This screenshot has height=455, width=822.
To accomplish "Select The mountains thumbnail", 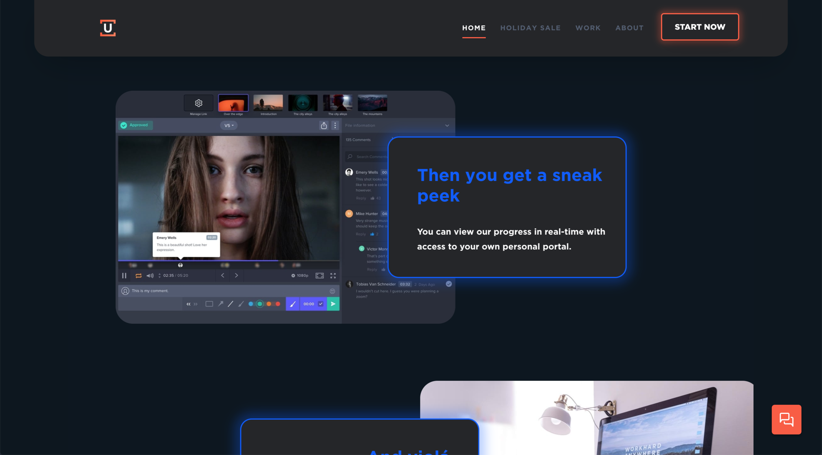I will pyautogui.click(x=373, y=103).
